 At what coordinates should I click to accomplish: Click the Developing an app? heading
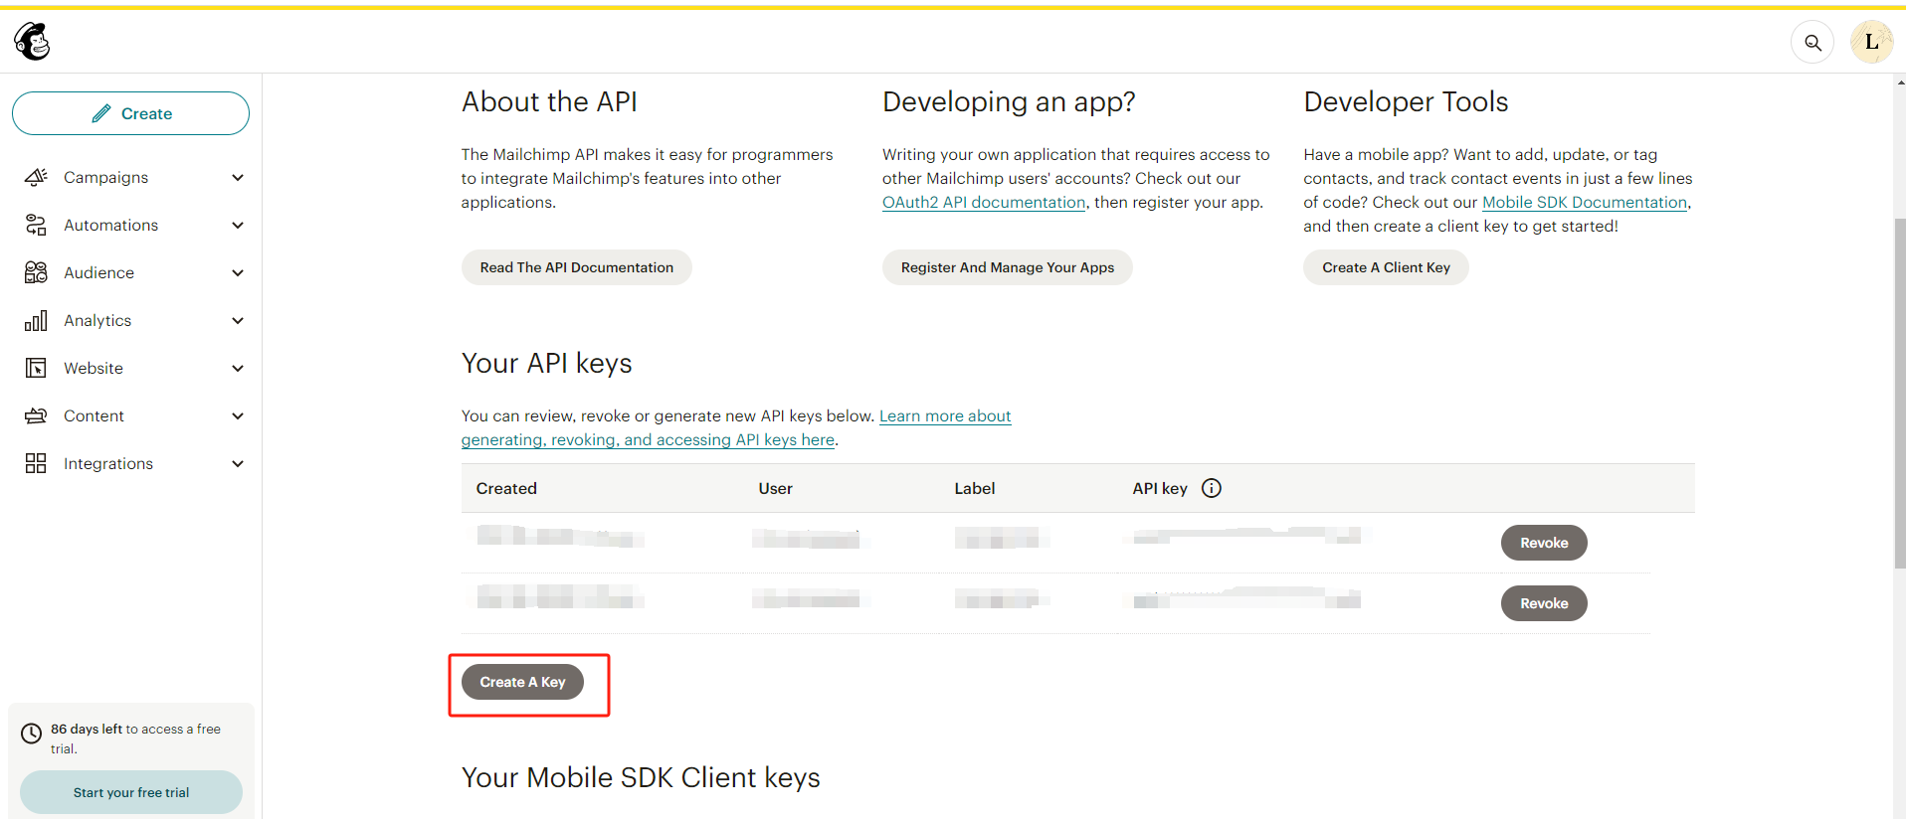click(x=1009, y=102)
